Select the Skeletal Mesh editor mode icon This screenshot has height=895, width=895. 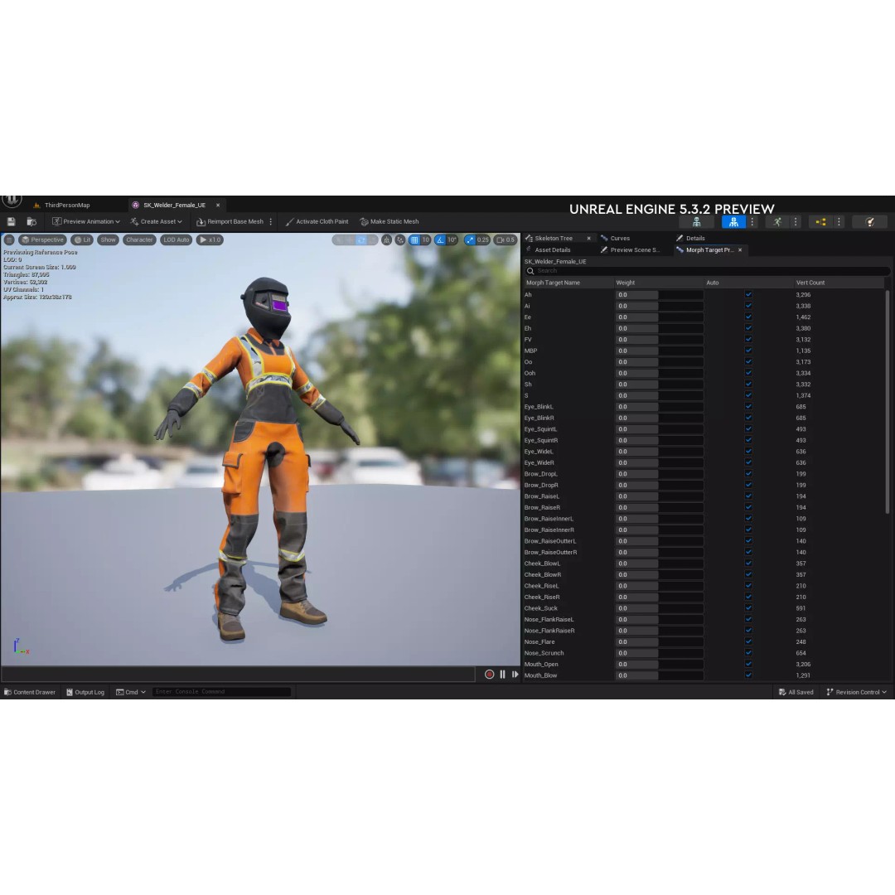(733, 222)
